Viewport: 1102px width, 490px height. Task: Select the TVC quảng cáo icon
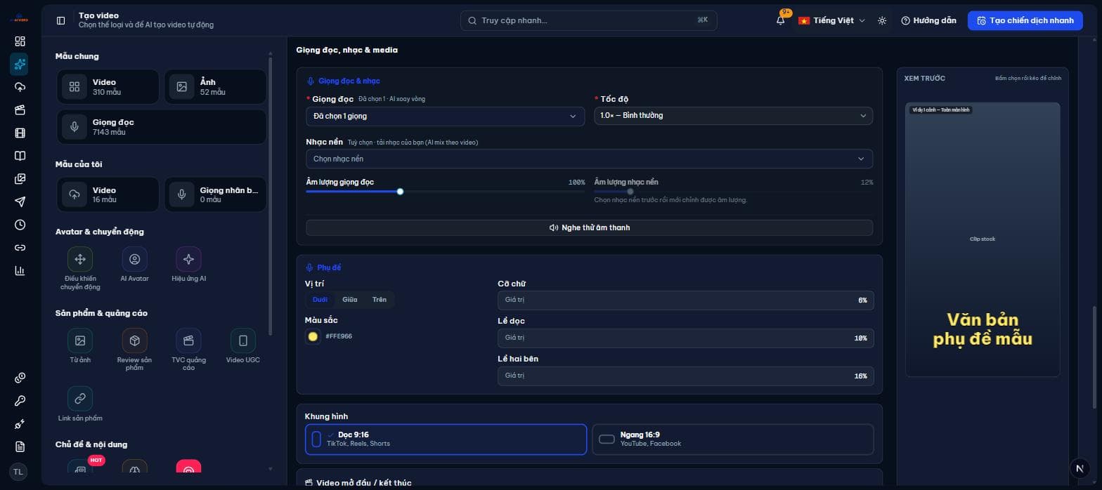click(188, 340)
